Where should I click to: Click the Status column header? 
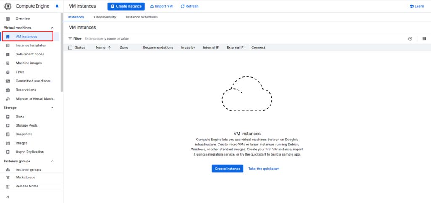(x=80, y=47)
